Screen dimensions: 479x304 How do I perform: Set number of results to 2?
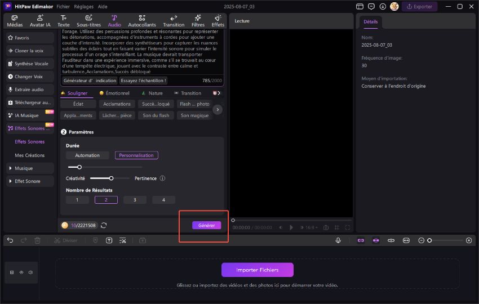pos(106,200)
